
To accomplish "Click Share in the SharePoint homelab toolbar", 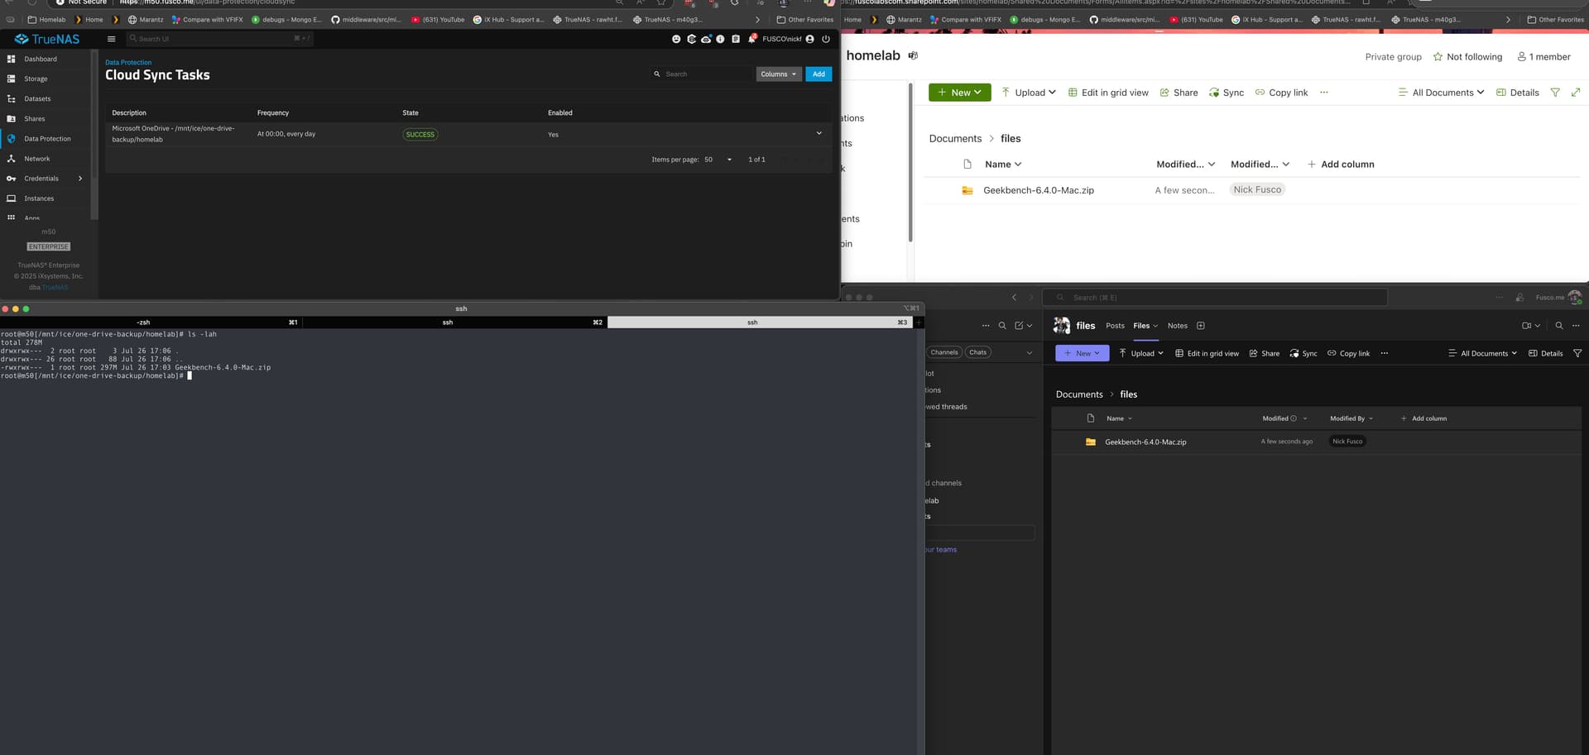I will (x=1179, y=93).
